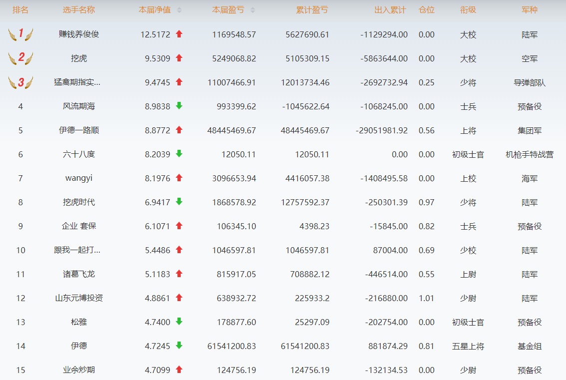This screenshot has width=566, height=380.
Task: Click red up arrow beside 8.1976
Action: pyautogui.click(x=179, y=178)
